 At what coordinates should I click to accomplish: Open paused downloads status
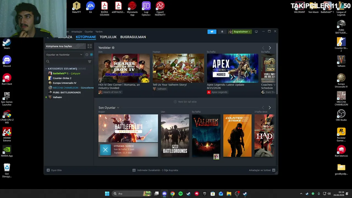[155, 170]
